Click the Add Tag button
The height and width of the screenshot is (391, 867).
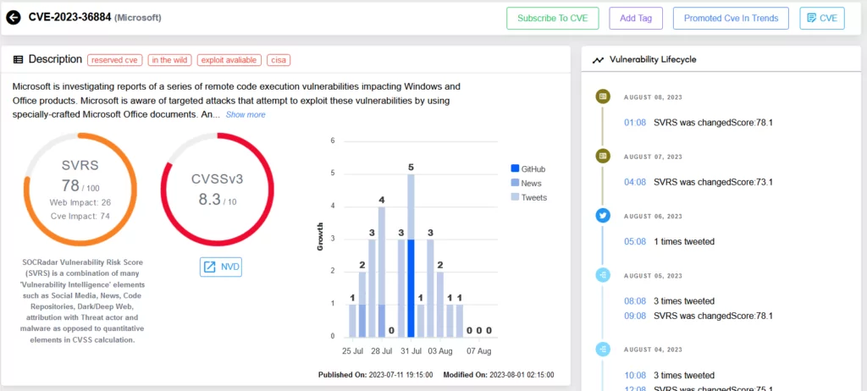[636, 19]
